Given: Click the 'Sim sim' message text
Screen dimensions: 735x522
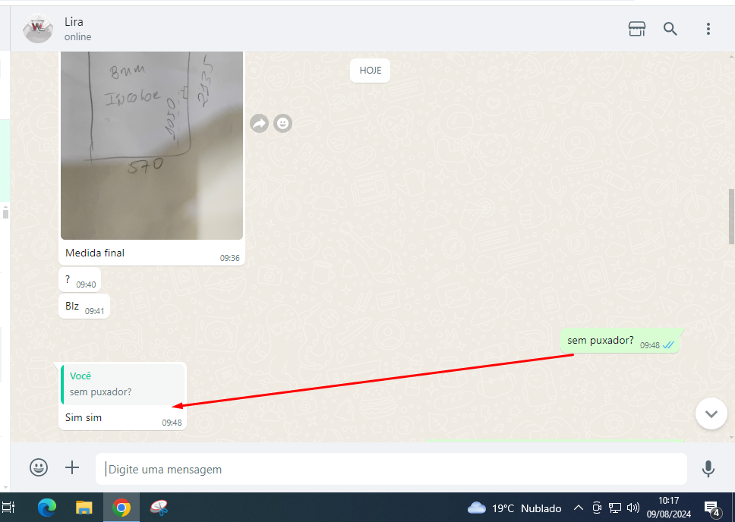Looking at the screenshot, I should pyautogui.click(x=84, y=417).
